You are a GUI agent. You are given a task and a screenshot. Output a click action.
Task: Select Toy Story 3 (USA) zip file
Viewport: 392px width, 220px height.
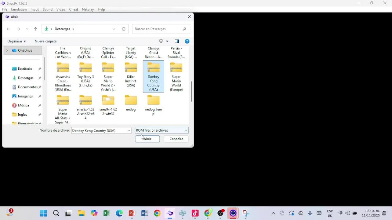(x=85, y=75)
